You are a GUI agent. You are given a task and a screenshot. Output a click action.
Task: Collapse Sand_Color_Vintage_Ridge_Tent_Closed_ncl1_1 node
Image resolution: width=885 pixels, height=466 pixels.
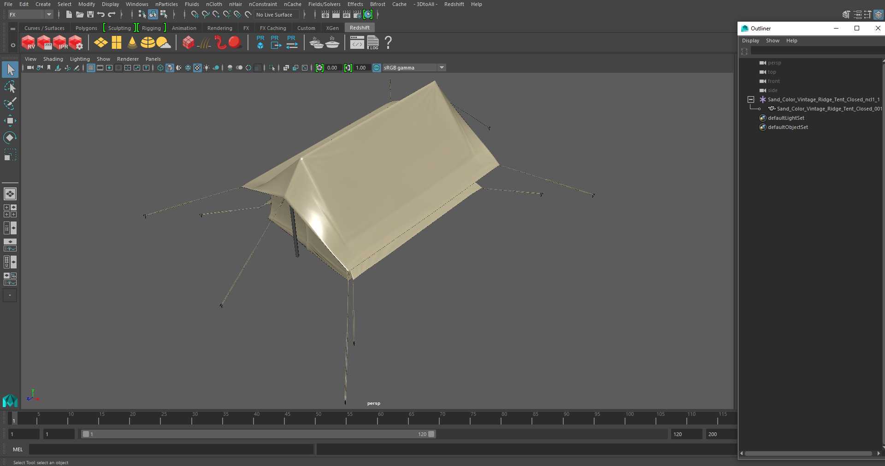pyautogui.click(x=751, y=99)
